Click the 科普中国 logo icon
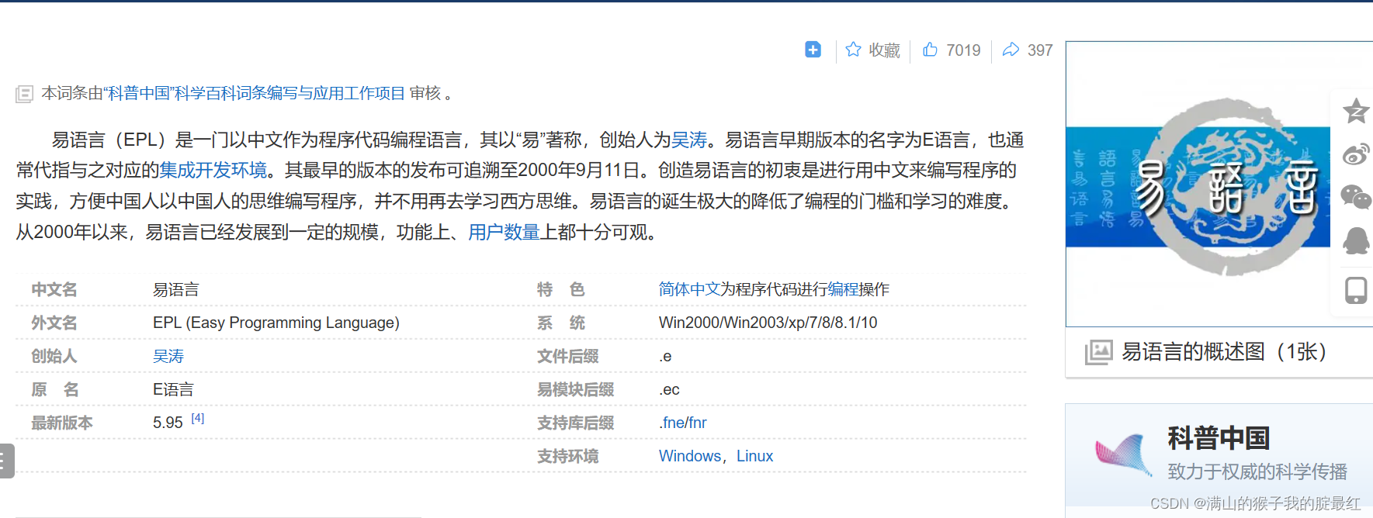 point(1123,454)
